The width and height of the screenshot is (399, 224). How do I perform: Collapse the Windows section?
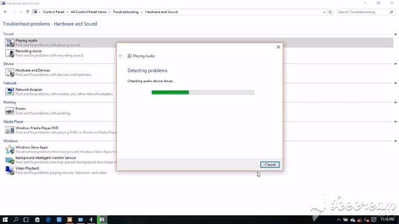pos(395,141)
